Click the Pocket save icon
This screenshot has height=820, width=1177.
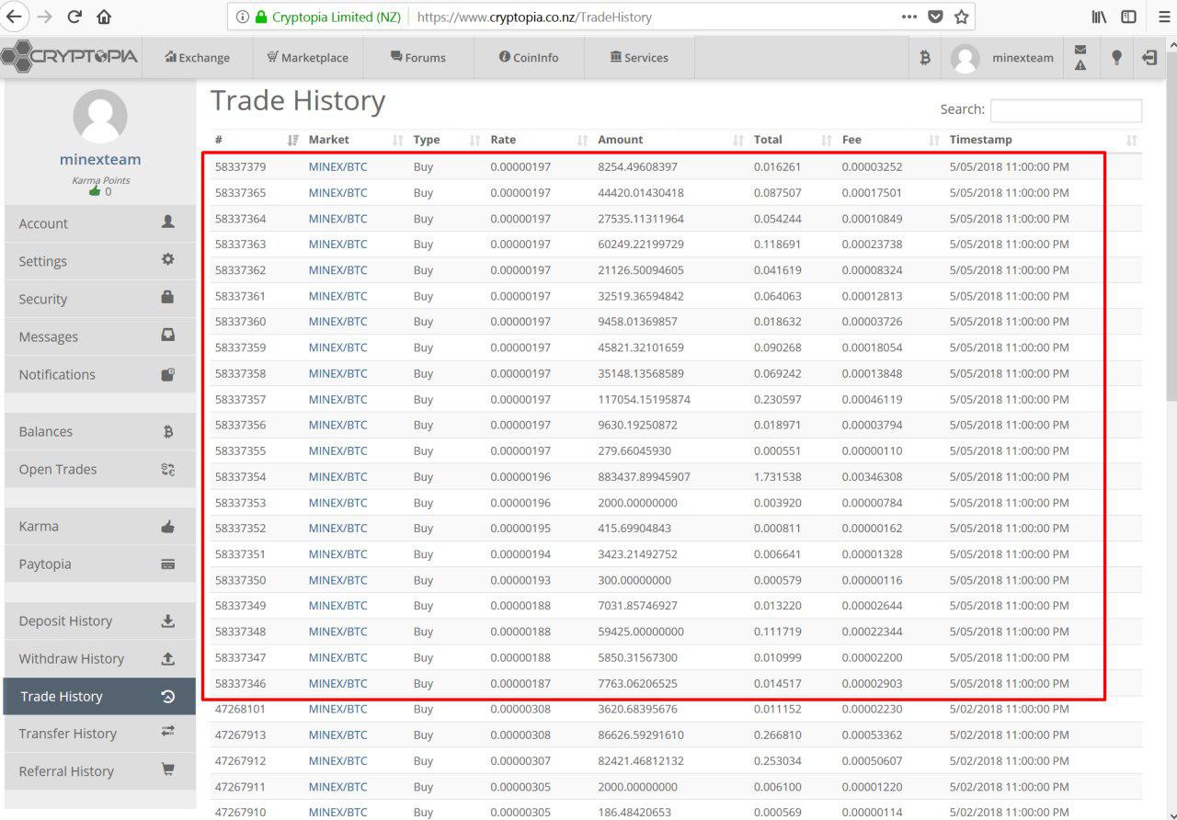point(935,17)
